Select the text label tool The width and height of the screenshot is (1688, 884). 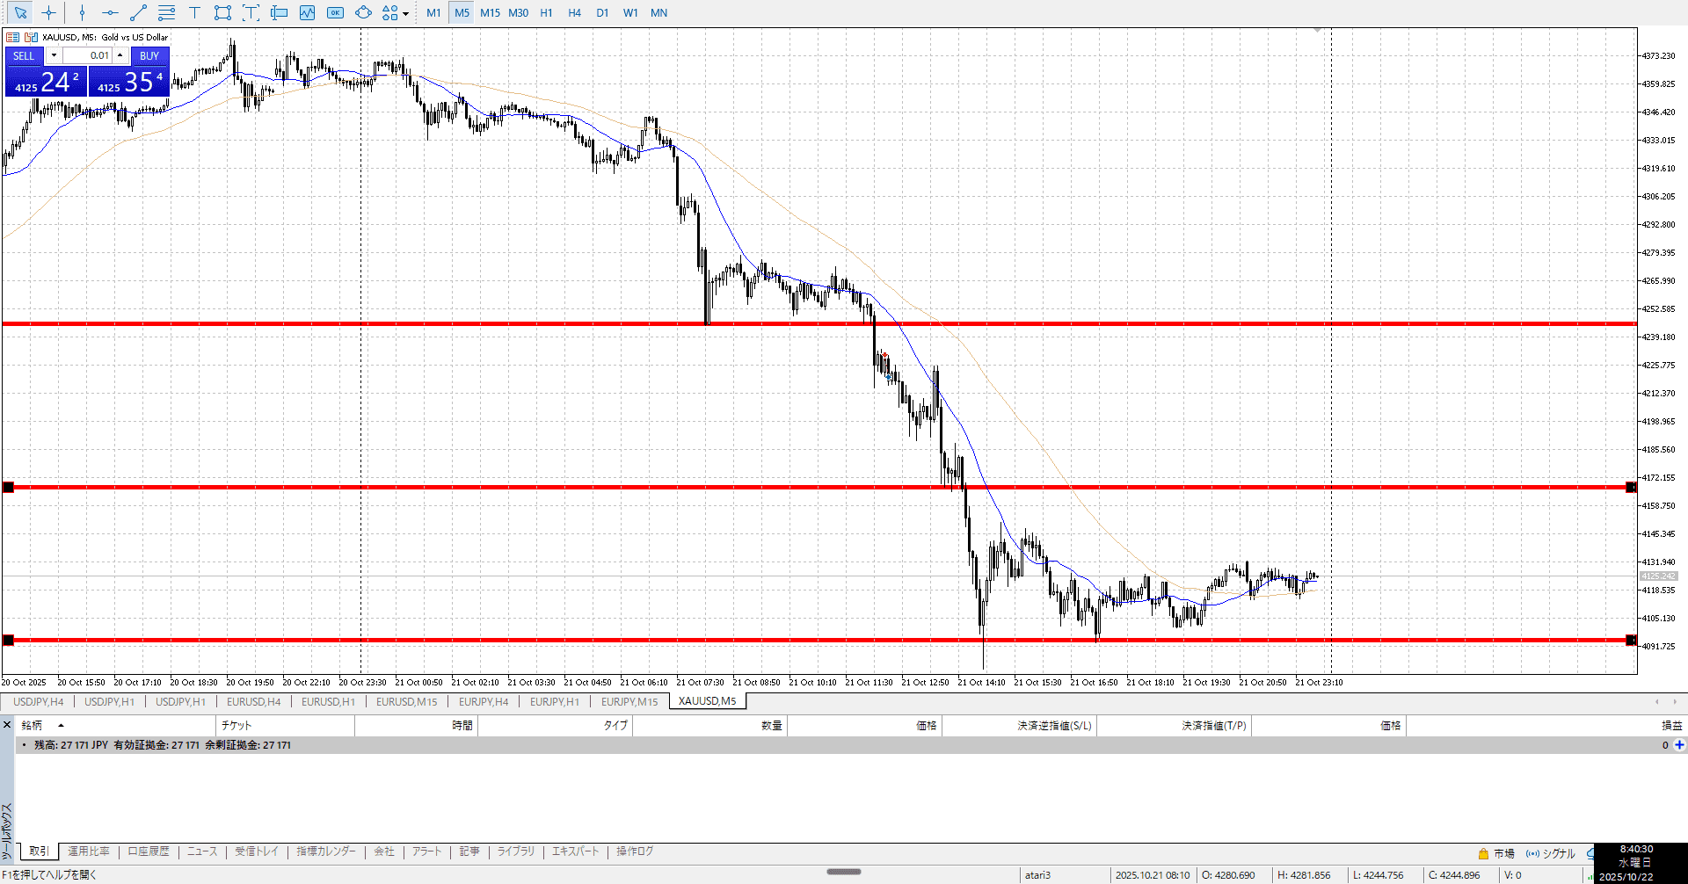click(x=194, y=12)
